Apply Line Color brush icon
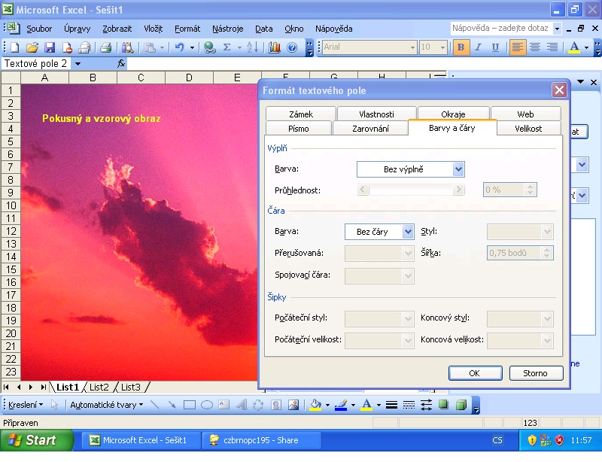The width and height of the screenshot is (602, 462). pos(341,405)
